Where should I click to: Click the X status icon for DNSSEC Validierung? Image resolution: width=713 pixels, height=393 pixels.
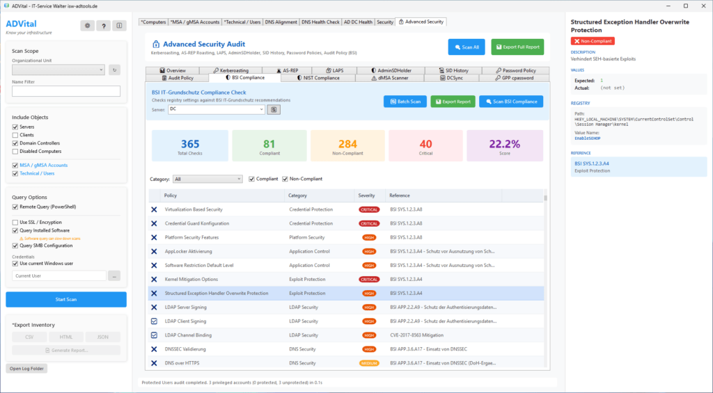pos(154,349)
